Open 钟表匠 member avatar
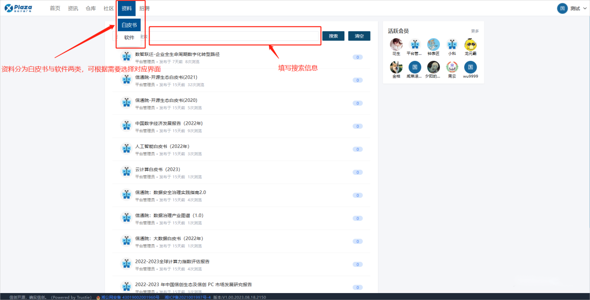 [x=433, y=44]
